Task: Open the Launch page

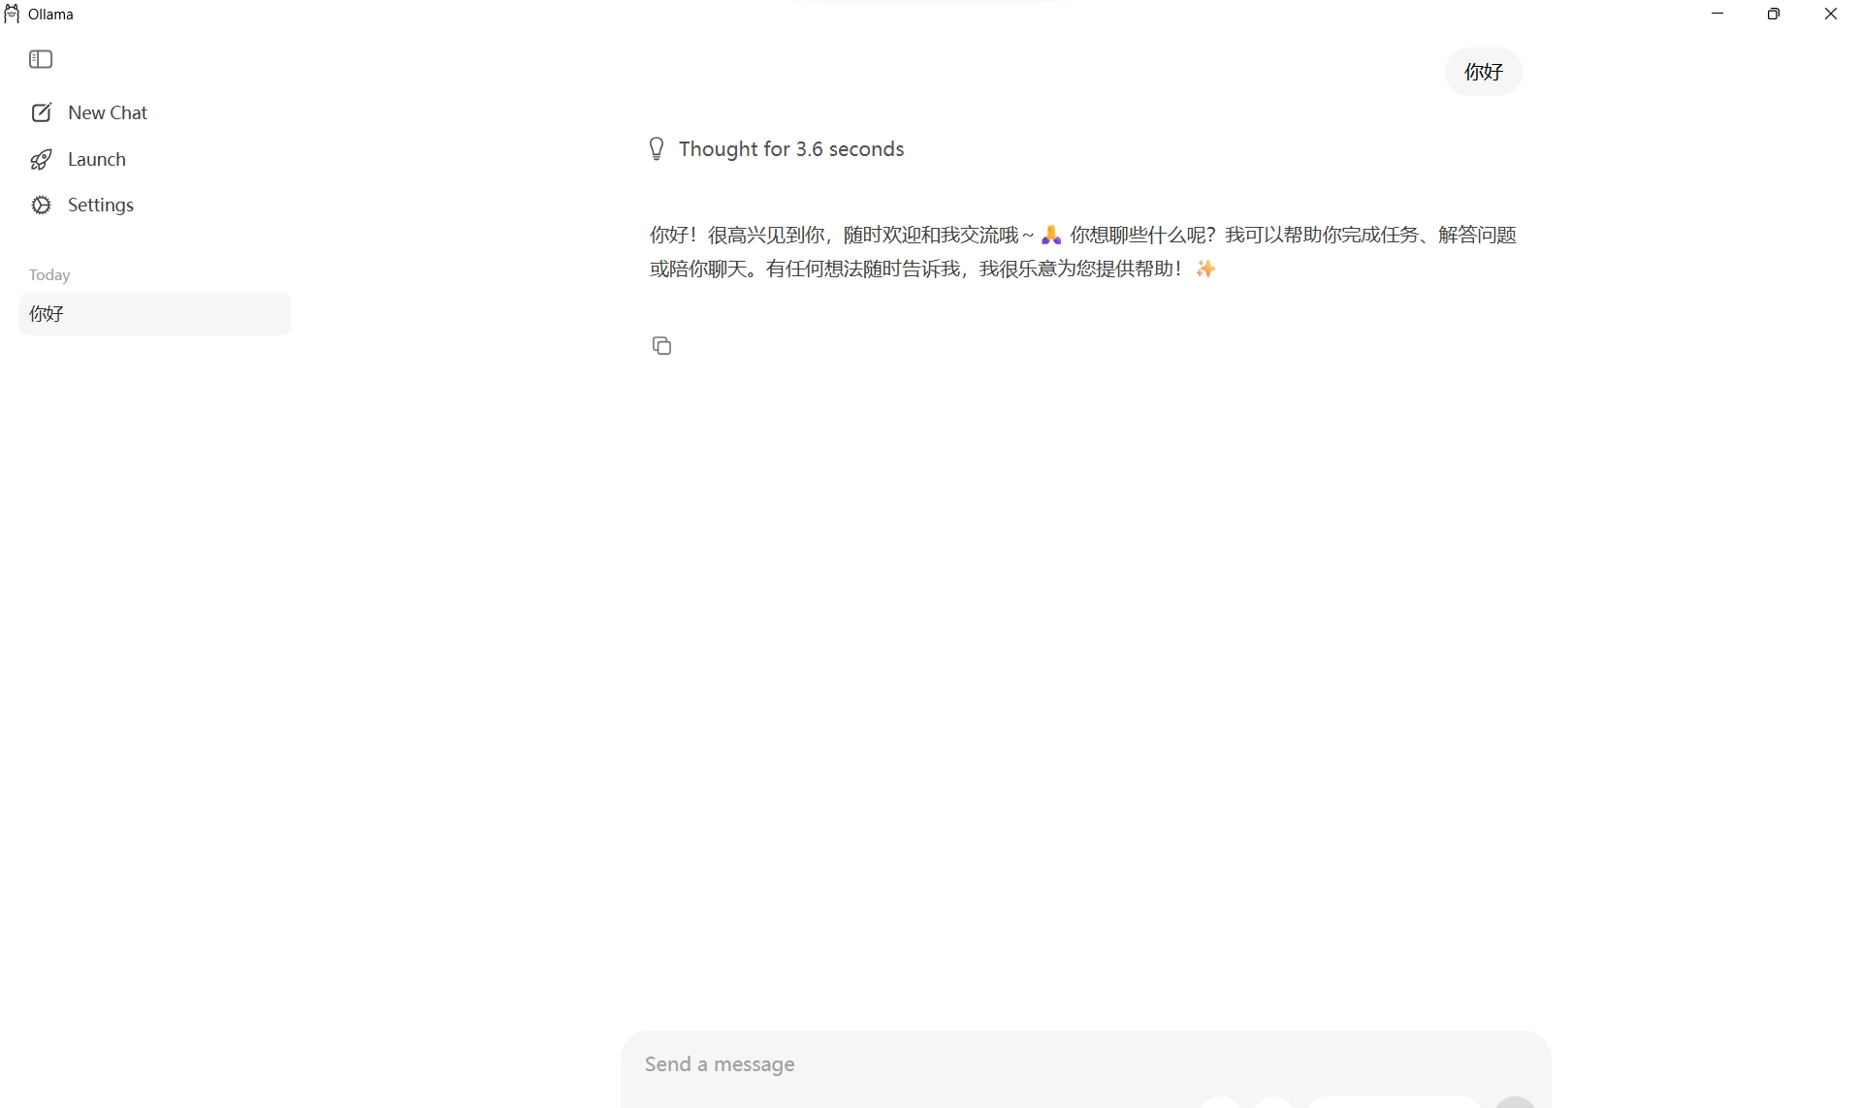Action: [79, 159]
